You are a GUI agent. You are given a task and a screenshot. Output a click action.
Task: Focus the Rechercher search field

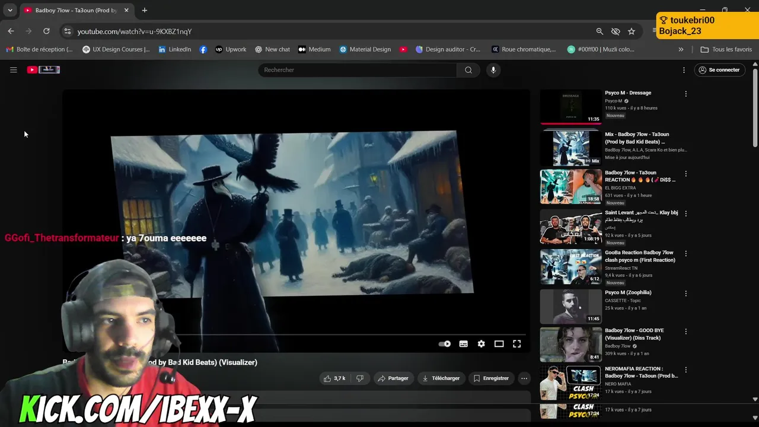[358, 70]
